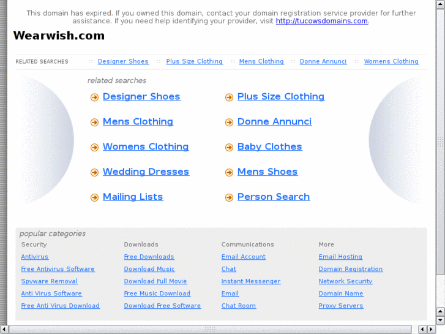Click the Downloads column heading
Image resolution: width=445 pixels, height=334 pixels.
point(141,245)
